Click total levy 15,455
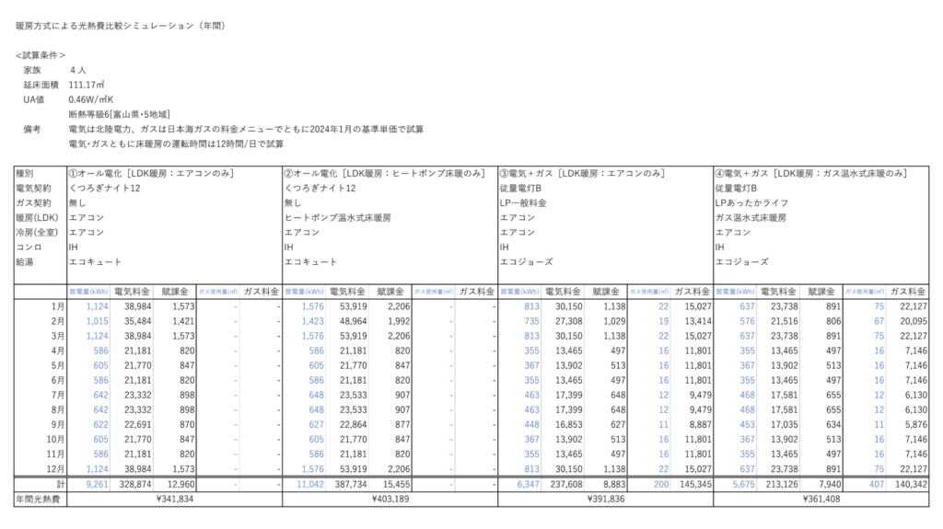This screenshot has width=943, height=529. coord(396,485)
